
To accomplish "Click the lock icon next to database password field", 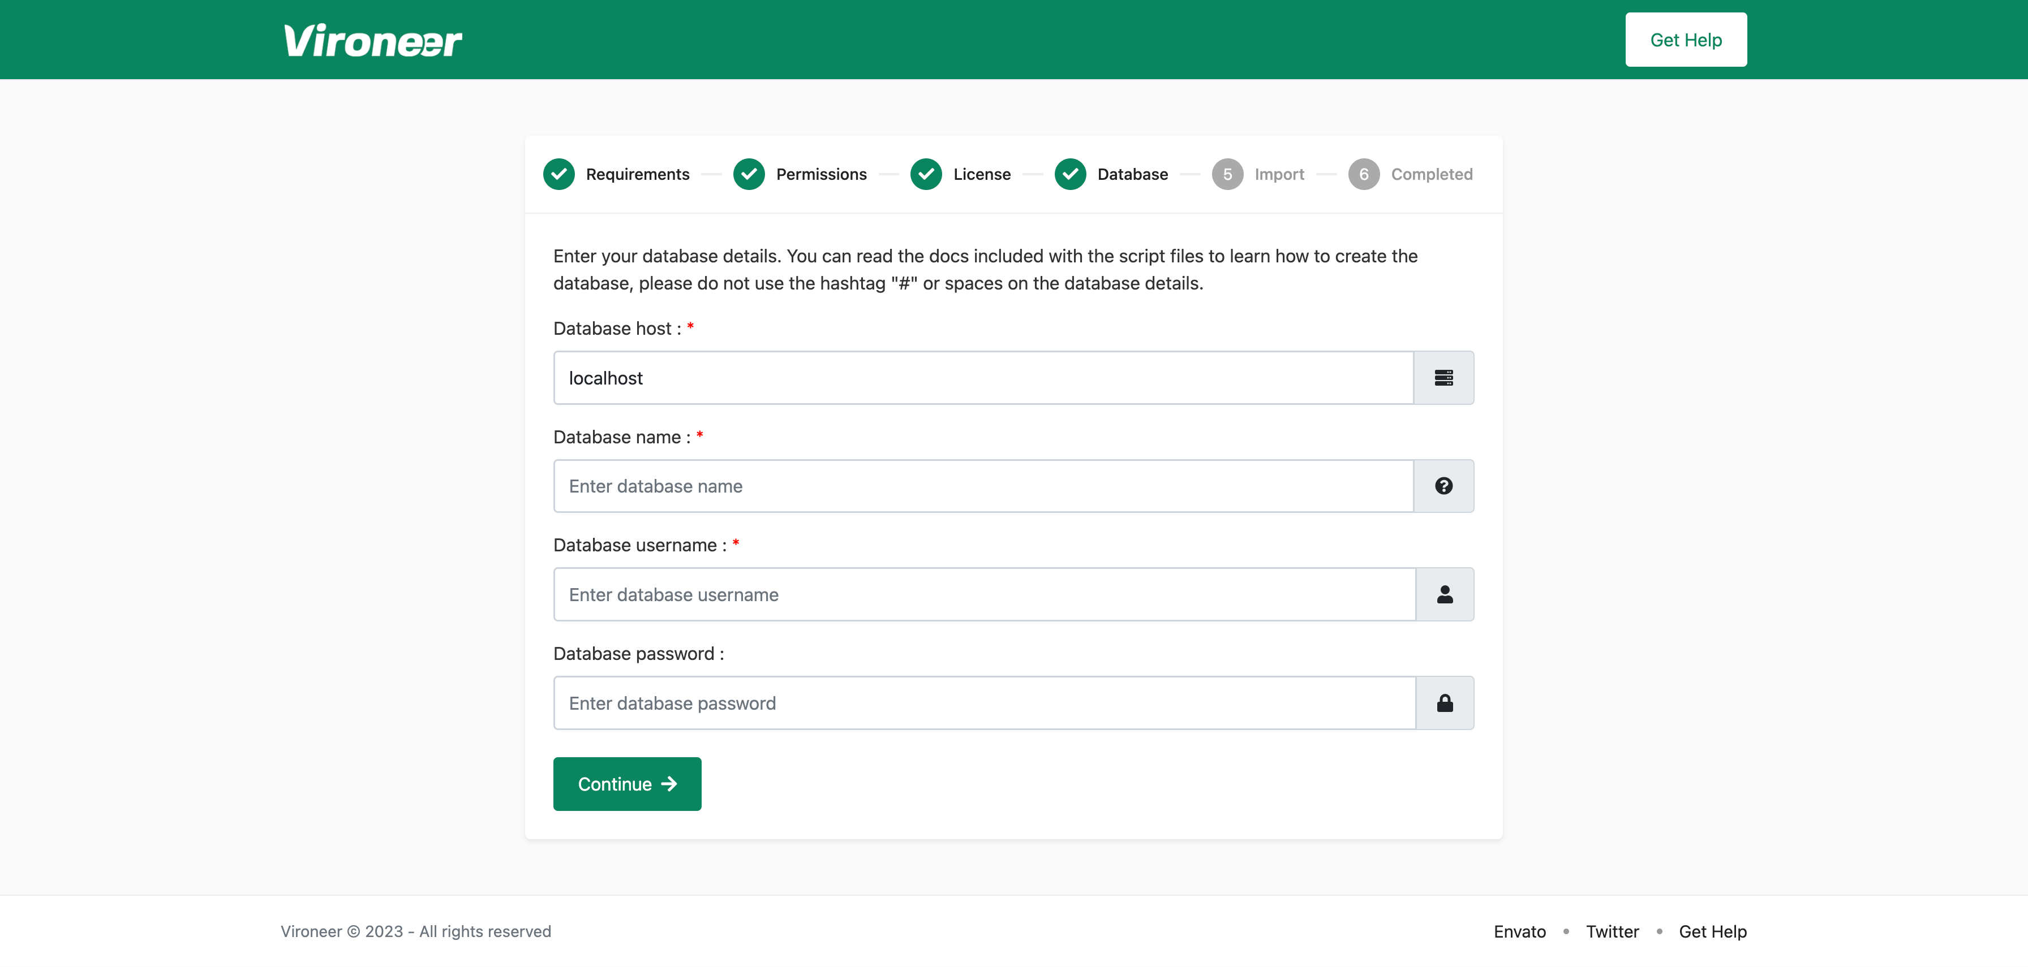I will pyautogui.click(x=1444, y=702).
